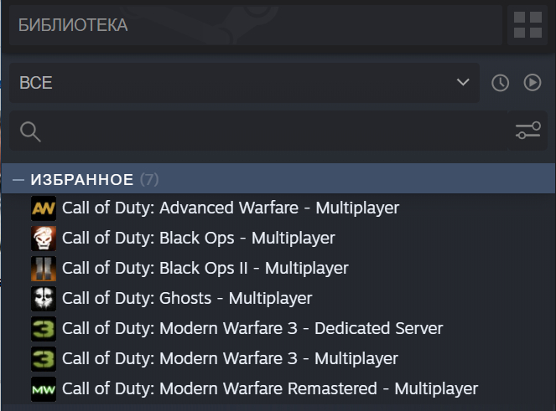
Task: Select Call of Duty: Black Ops II - Multiplayer
Action: (x=205, y=268)
